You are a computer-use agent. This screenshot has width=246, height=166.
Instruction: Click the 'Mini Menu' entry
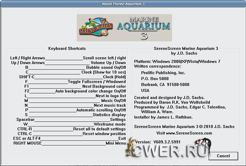[116, 143]
